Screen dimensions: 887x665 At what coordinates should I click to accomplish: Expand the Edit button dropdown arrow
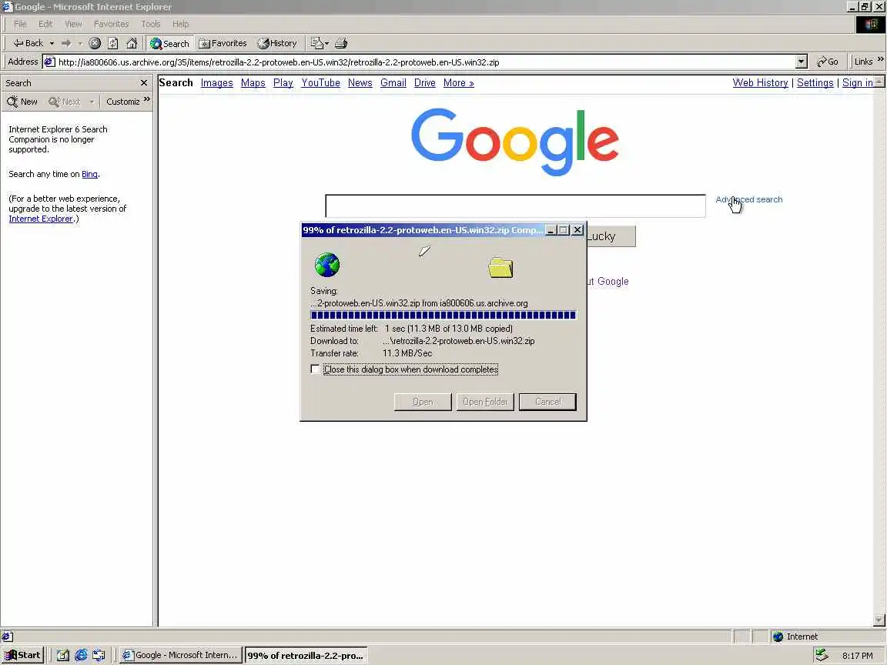[x=326, y=43]
